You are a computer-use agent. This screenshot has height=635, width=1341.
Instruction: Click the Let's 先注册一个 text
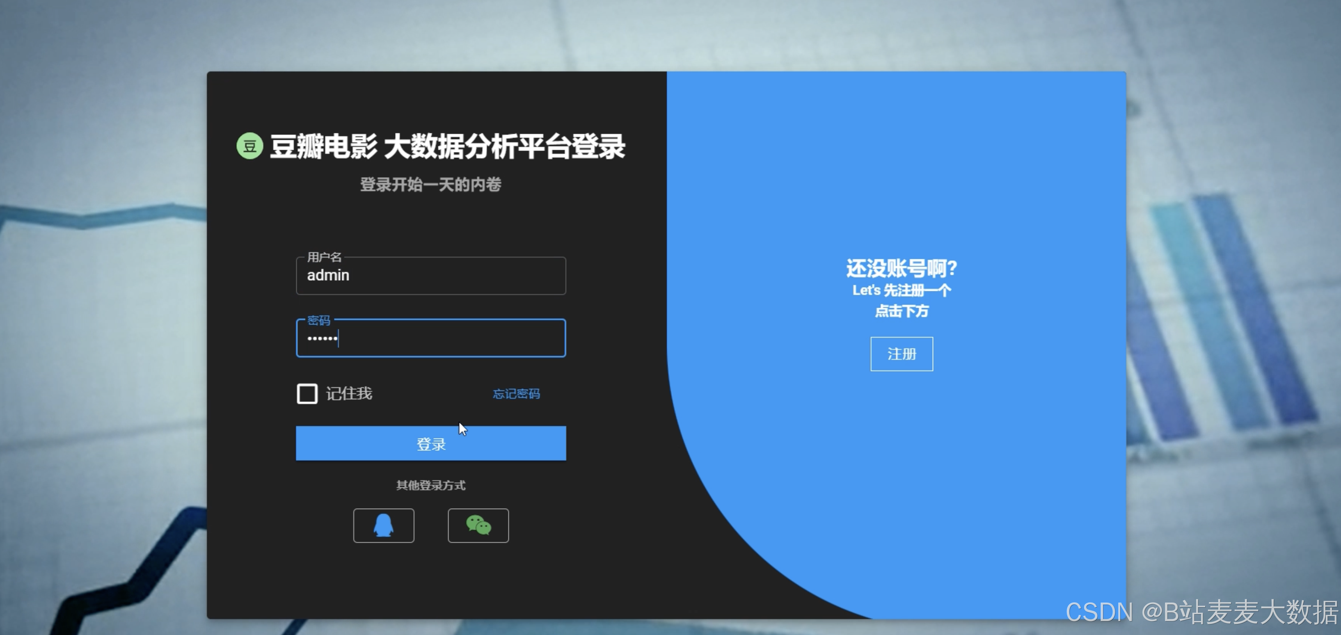point(902,290)
